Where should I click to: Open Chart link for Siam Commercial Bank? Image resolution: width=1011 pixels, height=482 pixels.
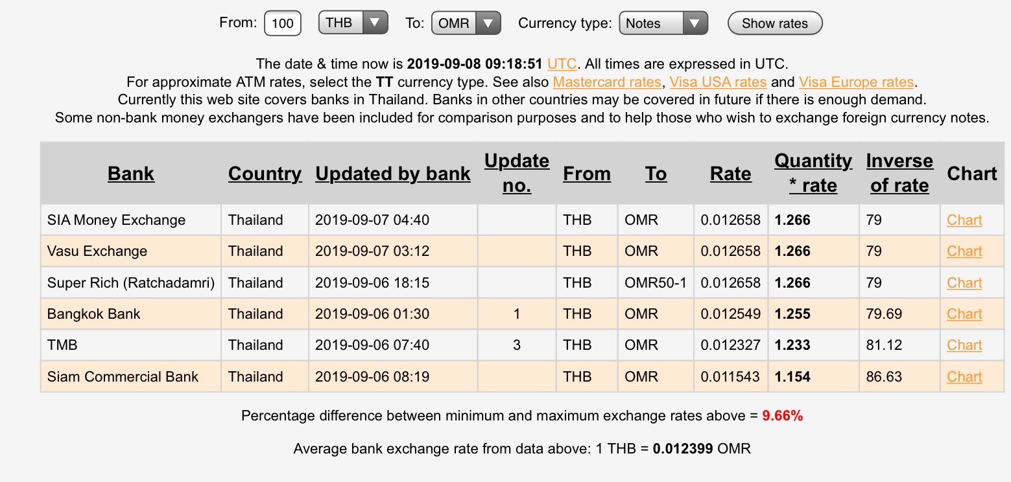(964, 376)
